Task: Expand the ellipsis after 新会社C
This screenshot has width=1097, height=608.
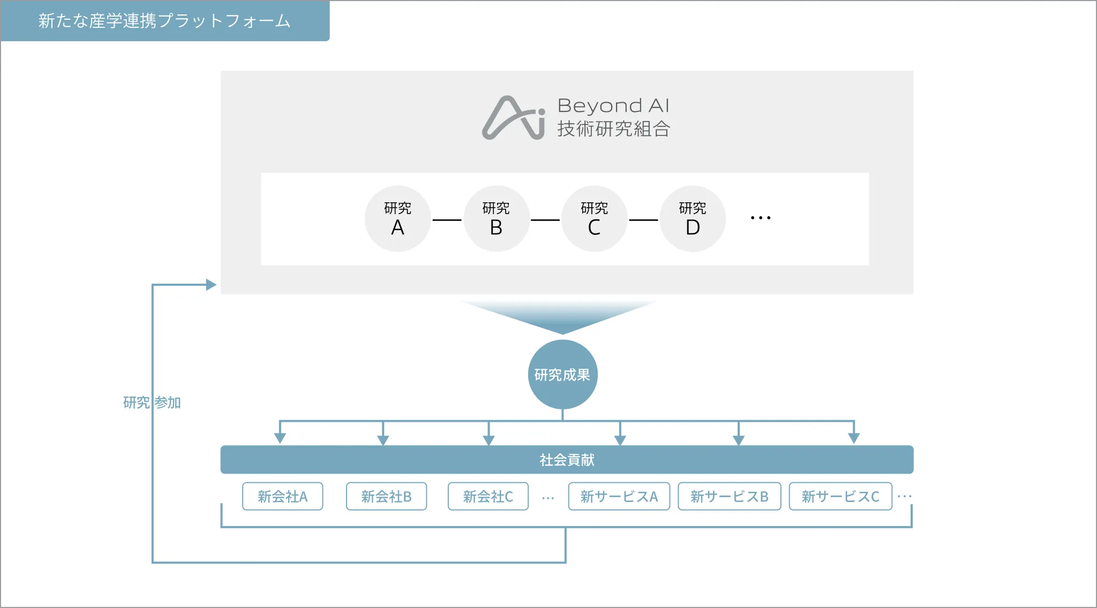Action: (547, 496)
